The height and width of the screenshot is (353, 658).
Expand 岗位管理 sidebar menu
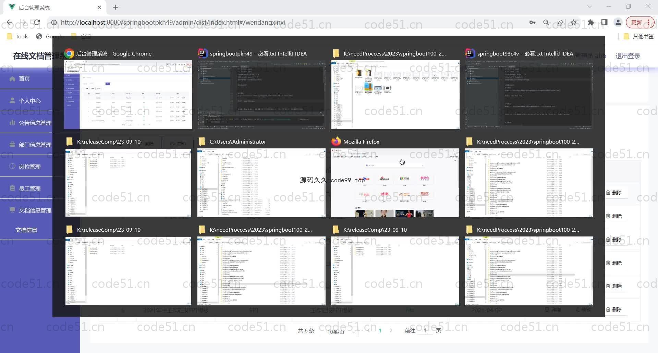click(26, 167)
